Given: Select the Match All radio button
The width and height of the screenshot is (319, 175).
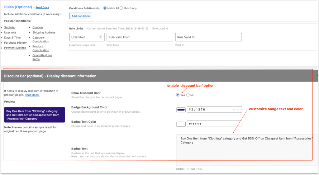Looking at the screenshot, I should (x=105, y=8).
